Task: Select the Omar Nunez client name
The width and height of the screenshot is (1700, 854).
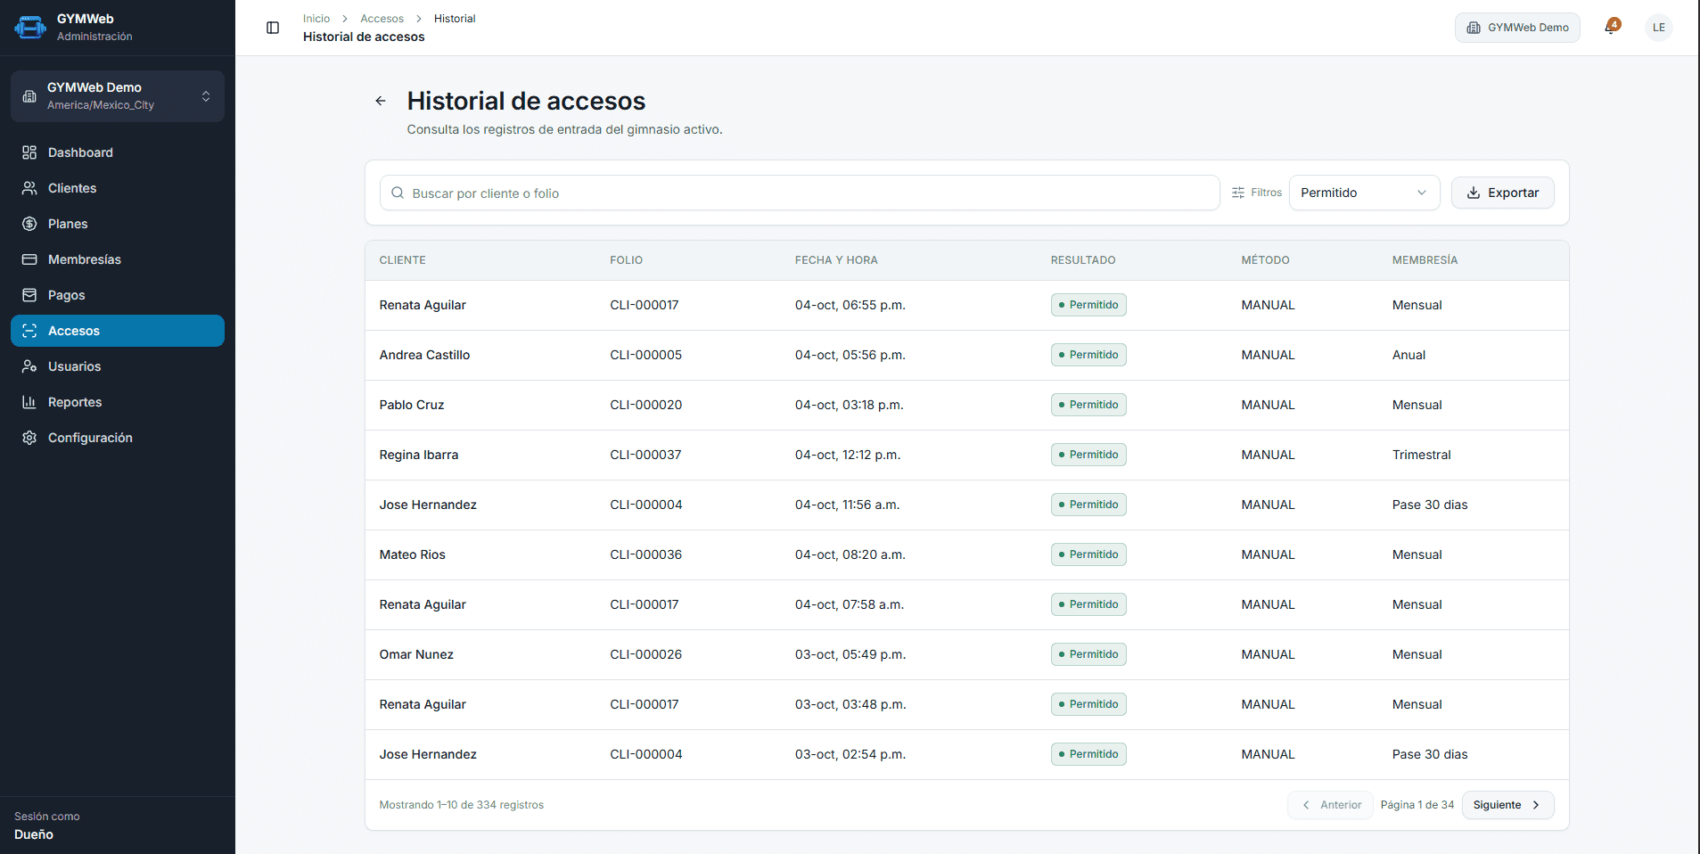Action: 416,654
